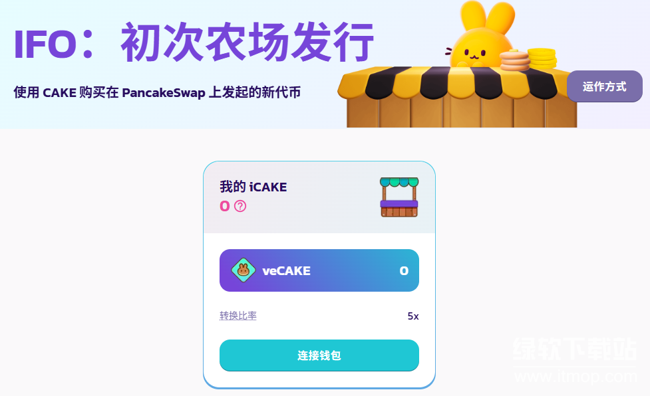Click the gold coin stack in banner

click(542, 58)
